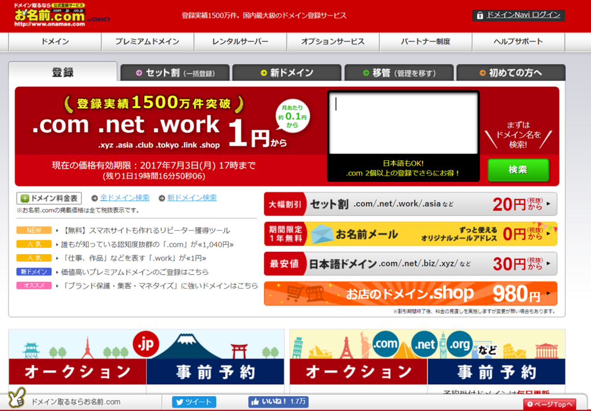The image size is (591, 411).
Task: Open the ドメイン menu
Action: [55, 42]
